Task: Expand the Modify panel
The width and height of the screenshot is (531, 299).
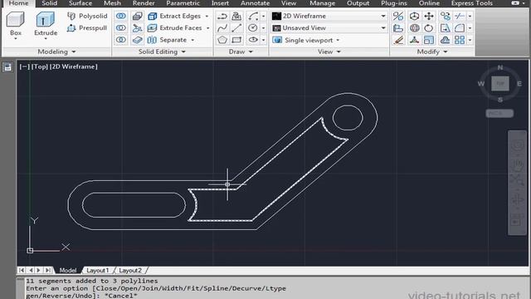Action: point(431,51)
